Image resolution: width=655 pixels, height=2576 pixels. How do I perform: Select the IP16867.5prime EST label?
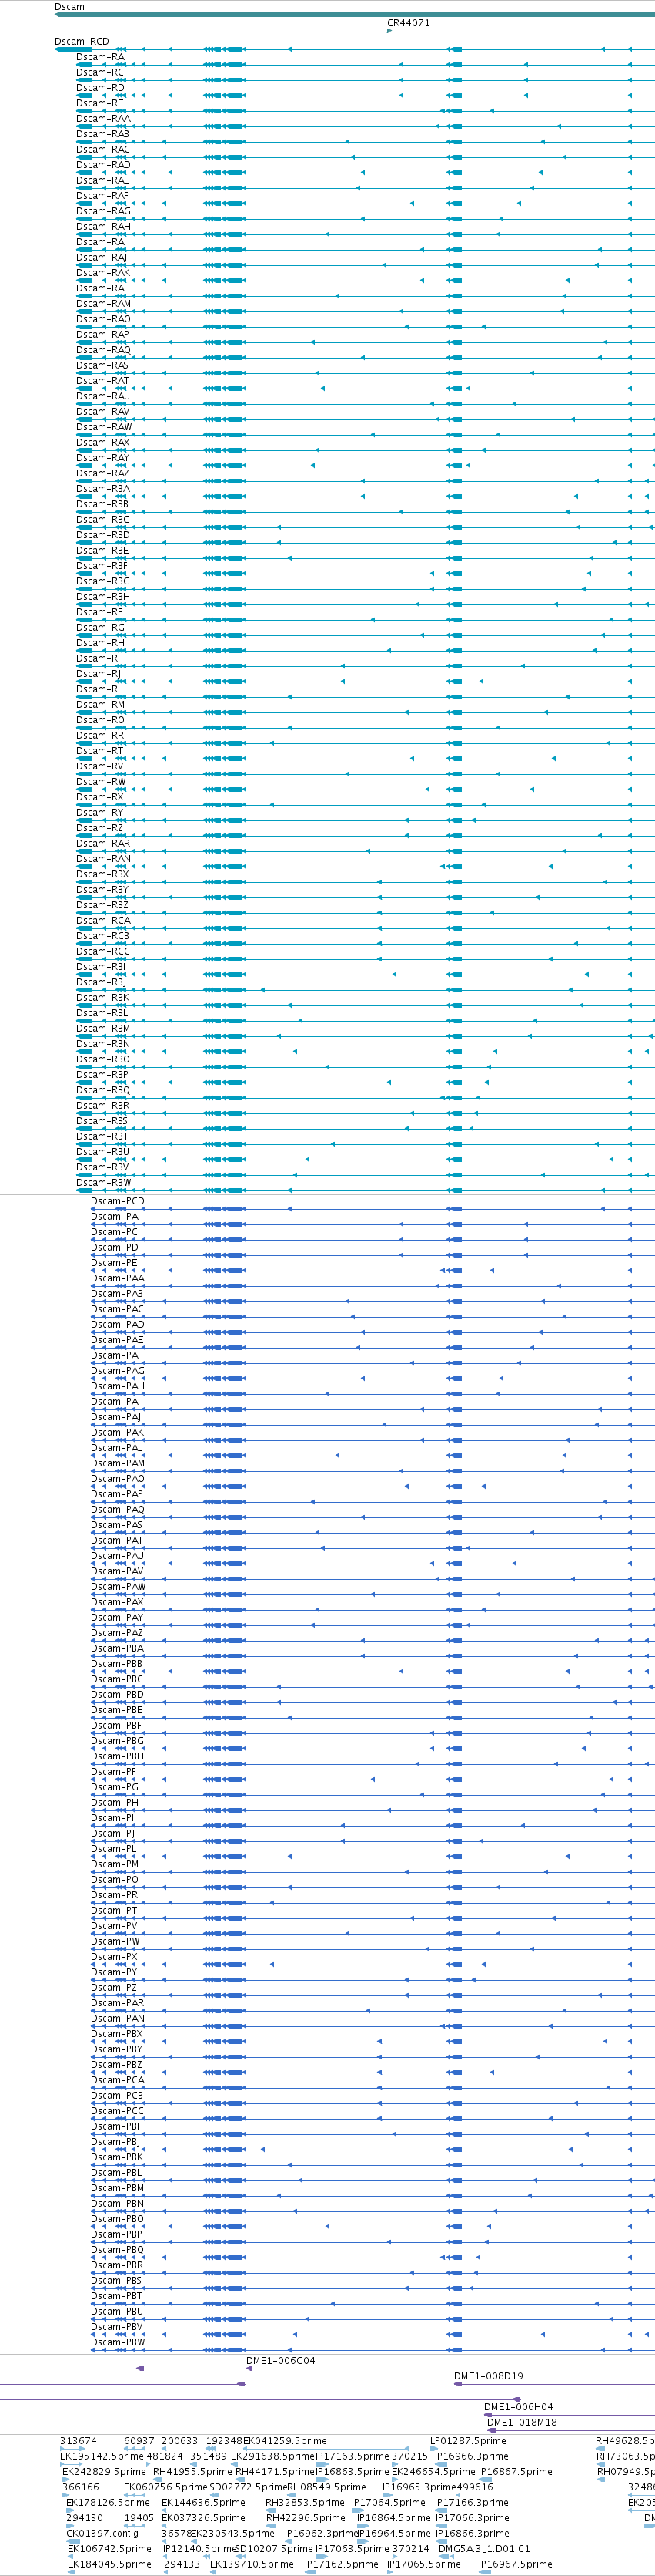[x=515, y=2472]
